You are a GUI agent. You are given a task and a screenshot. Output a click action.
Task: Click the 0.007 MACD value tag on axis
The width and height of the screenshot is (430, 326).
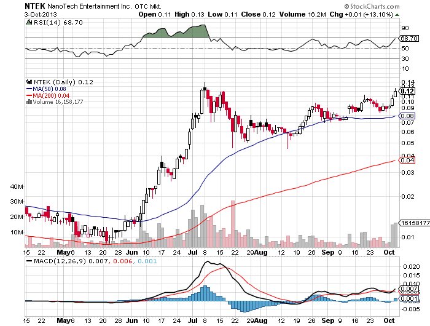[408, 288]
